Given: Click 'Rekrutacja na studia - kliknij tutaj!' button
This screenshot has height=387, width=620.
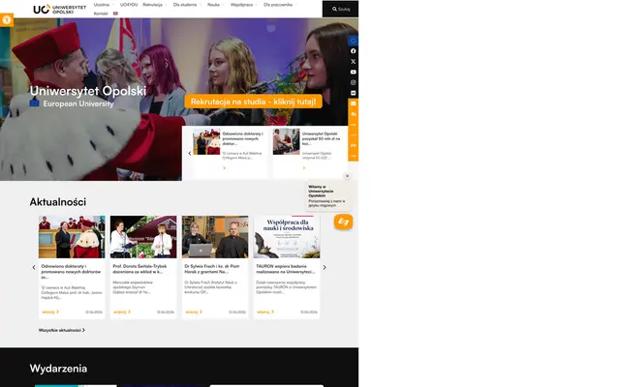Looking at the screenshot, I should (253, 102).
